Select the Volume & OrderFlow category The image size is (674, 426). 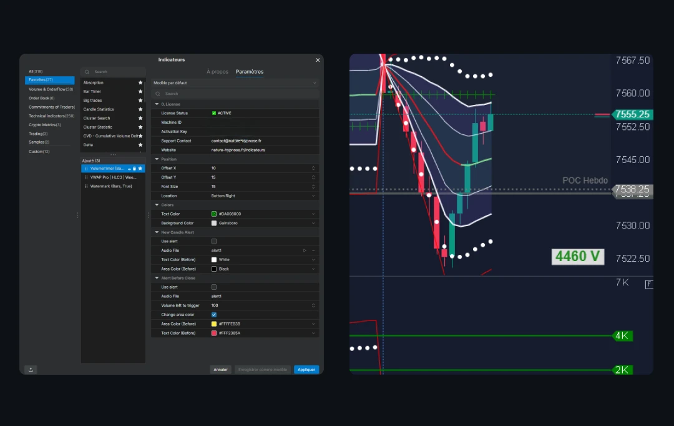tap(50, 89)
